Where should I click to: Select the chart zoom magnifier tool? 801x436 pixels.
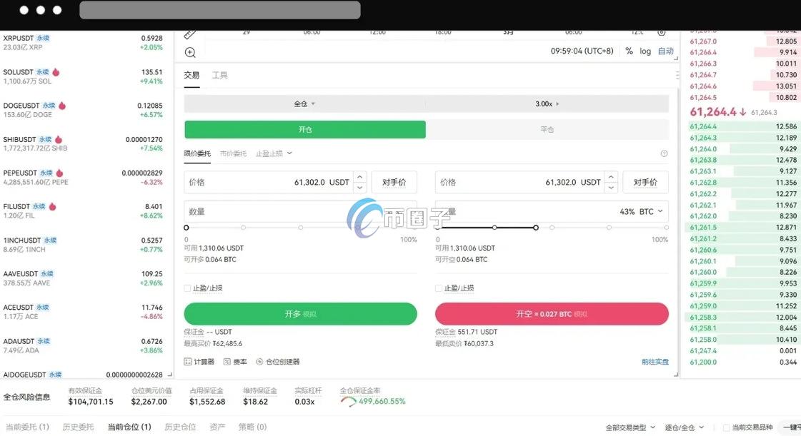(190, 52)
